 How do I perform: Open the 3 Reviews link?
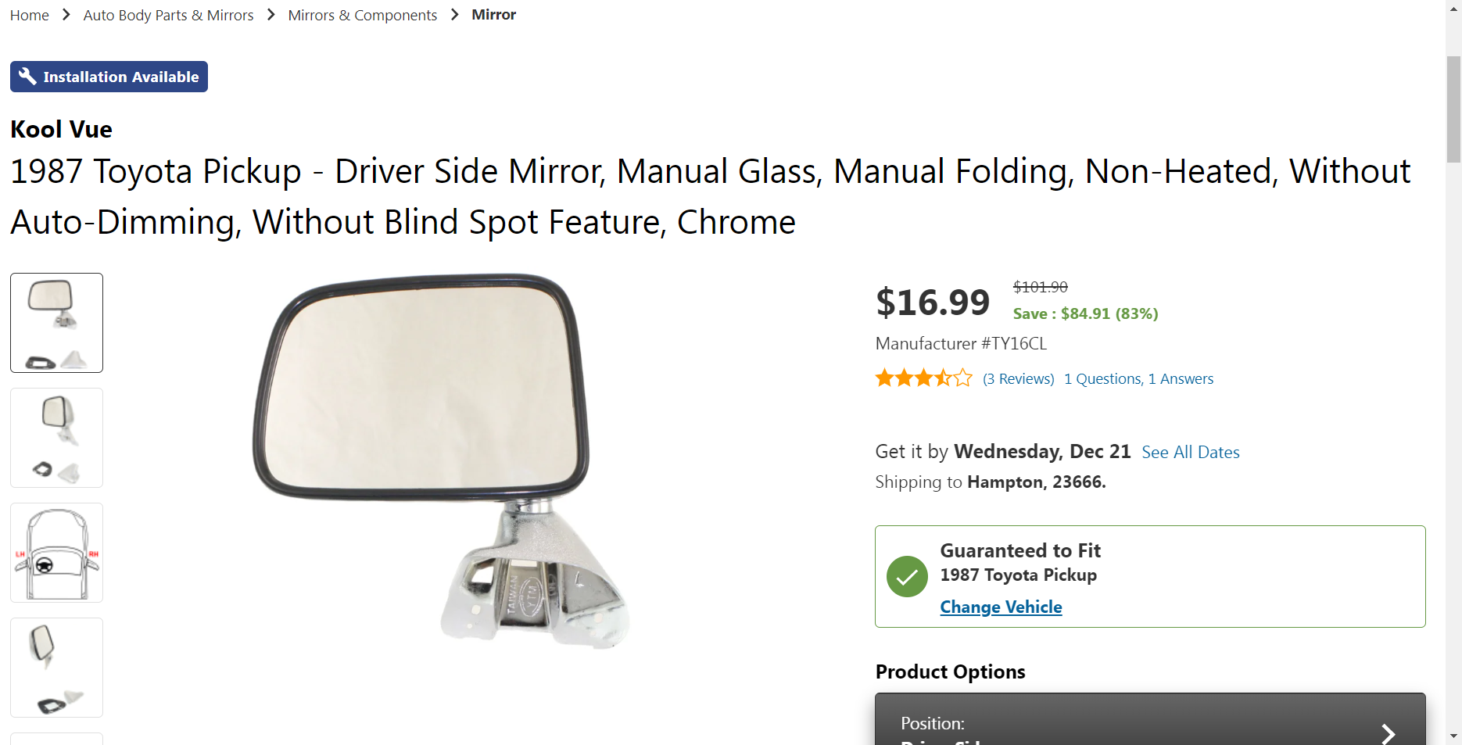tap(1018, 379)
